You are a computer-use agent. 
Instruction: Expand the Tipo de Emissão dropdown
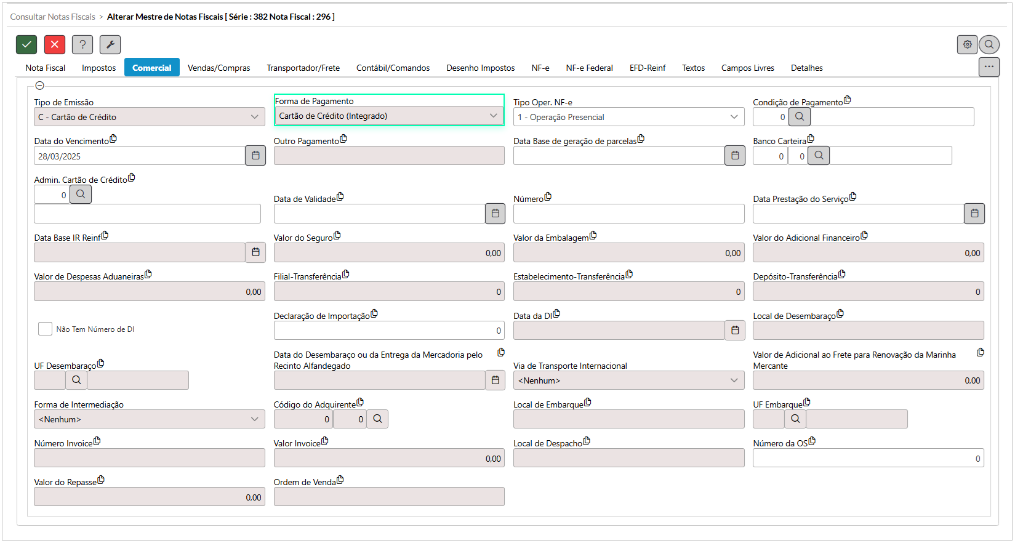[150, 117]
